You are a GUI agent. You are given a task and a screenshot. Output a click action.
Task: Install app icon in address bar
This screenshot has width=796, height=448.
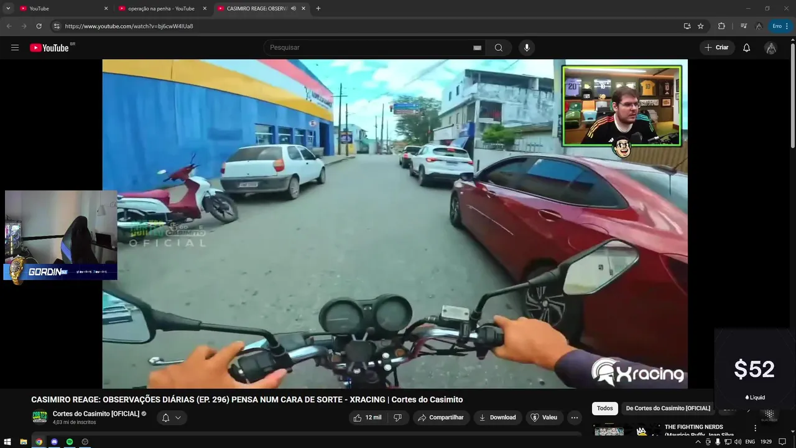pos(687,26)
